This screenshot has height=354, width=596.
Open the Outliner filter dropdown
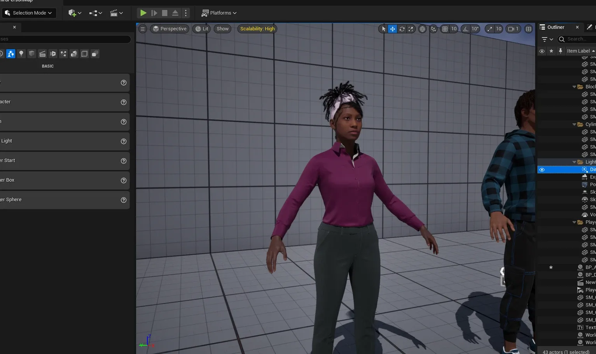click(547, 39)
